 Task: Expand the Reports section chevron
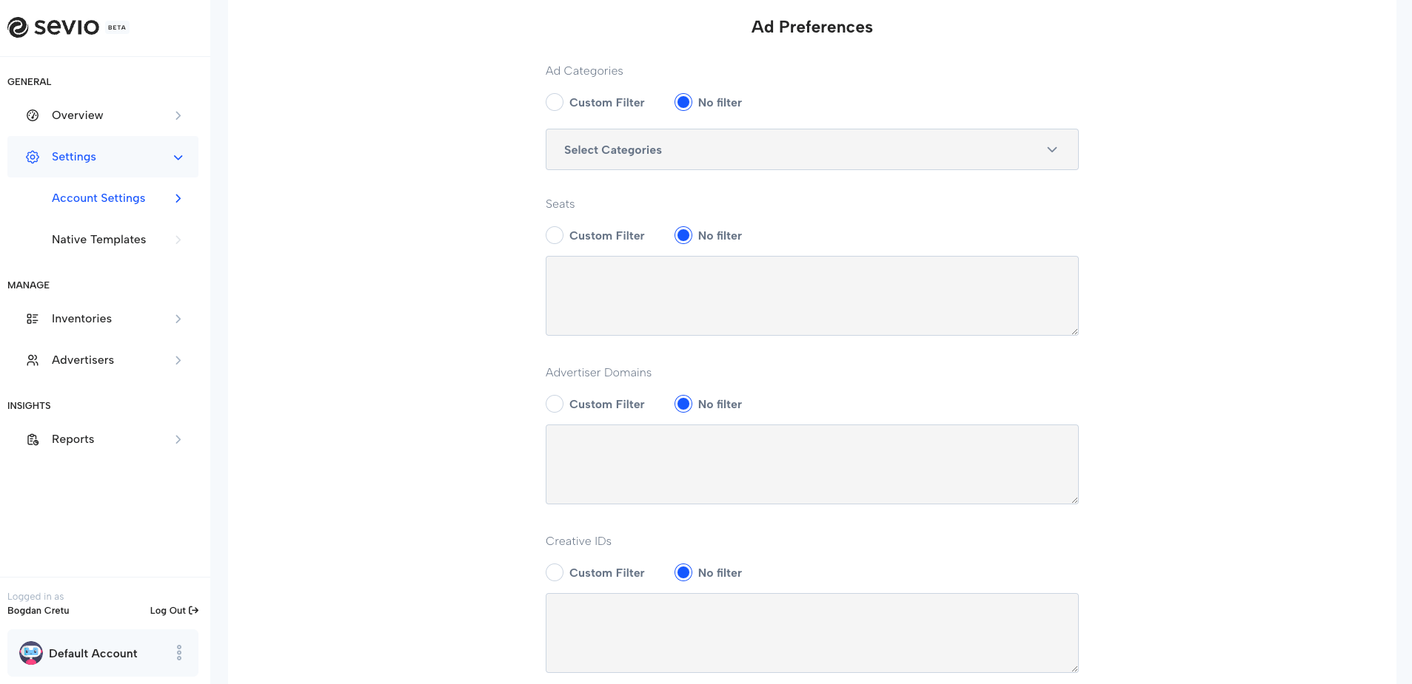pos(177,438)
